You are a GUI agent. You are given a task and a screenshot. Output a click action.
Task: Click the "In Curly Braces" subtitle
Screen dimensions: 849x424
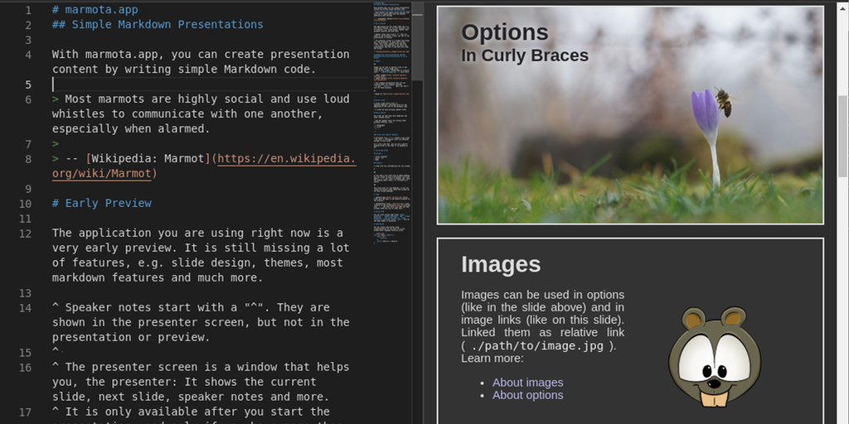coord(524,55)
